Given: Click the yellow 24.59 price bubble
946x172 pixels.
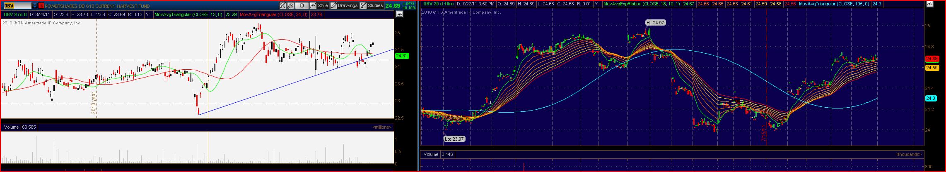Looking at the screenshot, I should coord(932,68).
